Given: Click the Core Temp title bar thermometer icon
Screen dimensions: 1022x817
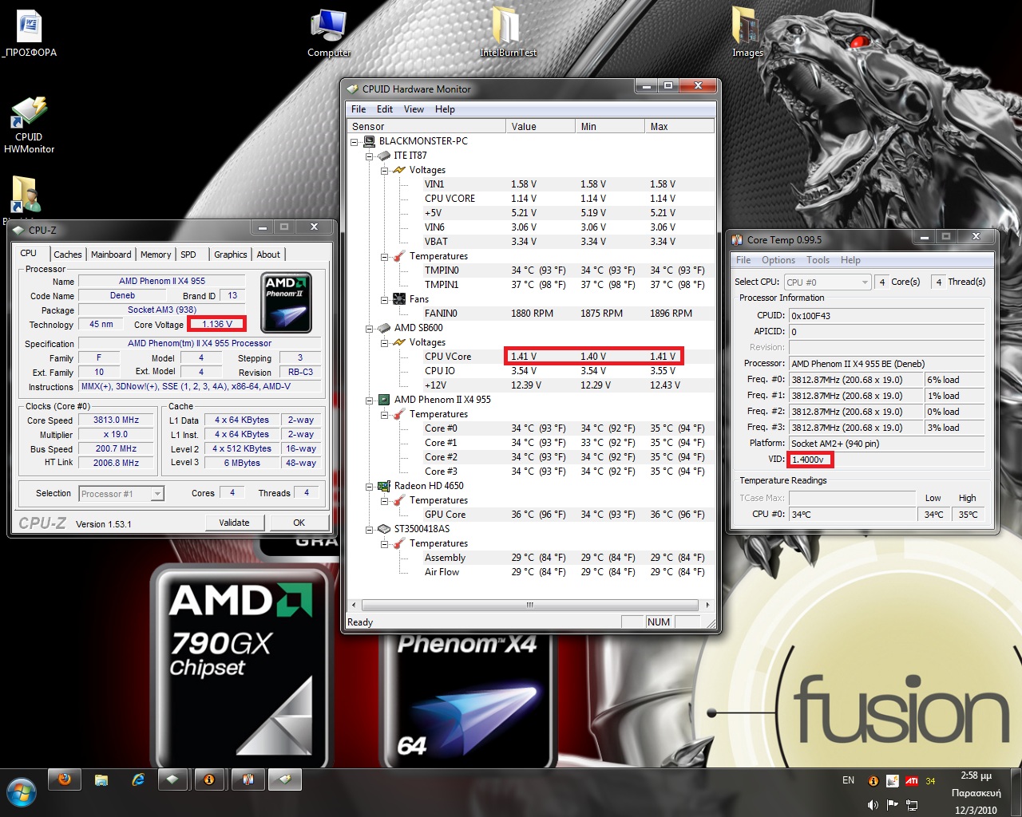Looking at the screenshot, I should pyautogui.click(x=737, y=239).
